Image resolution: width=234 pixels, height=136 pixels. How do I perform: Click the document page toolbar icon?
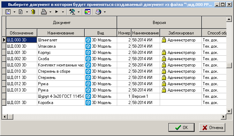pyautogui.click(x=21, y=12)
